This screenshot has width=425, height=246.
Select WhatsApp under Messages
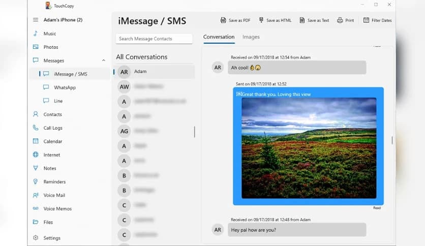[65, 87]
